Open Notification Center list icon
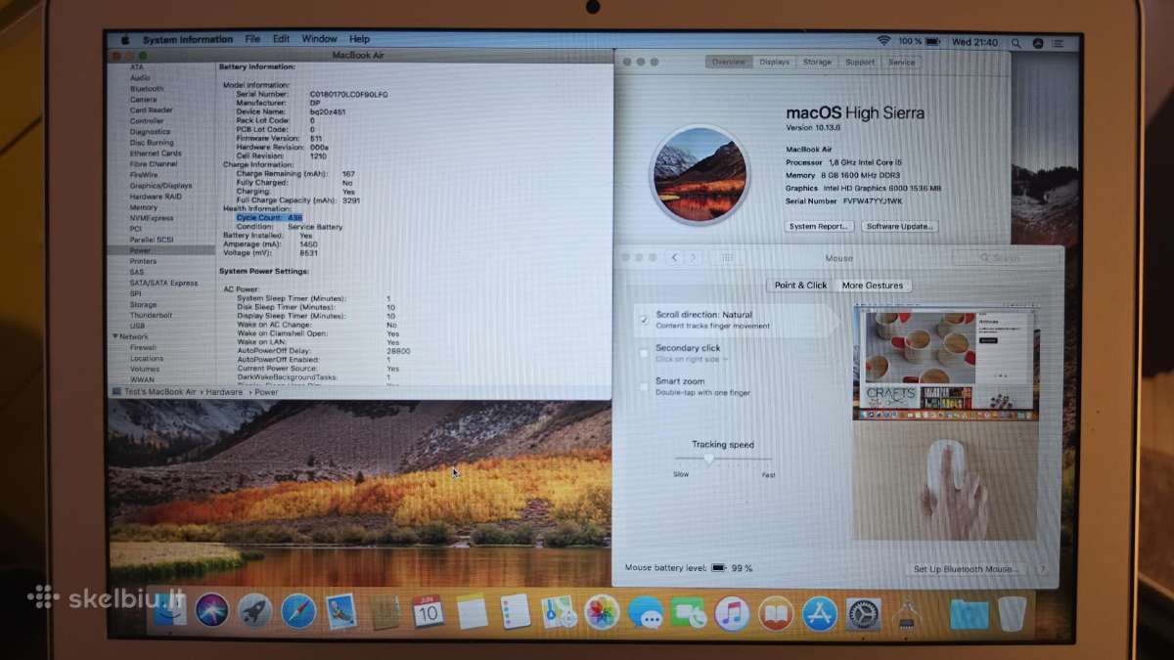 pos(1060,44)
